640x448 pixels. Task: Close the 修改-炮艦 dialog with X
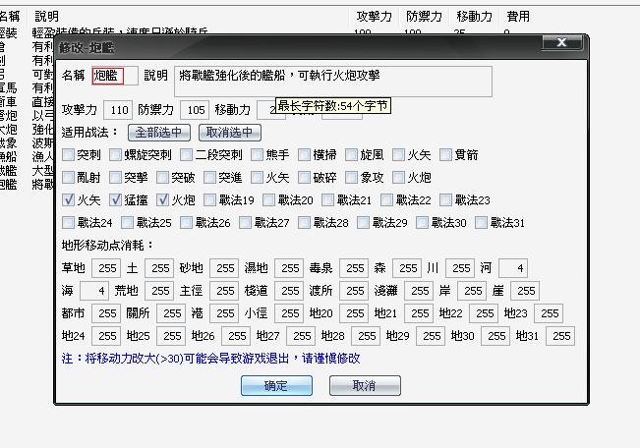coord(561,42)
